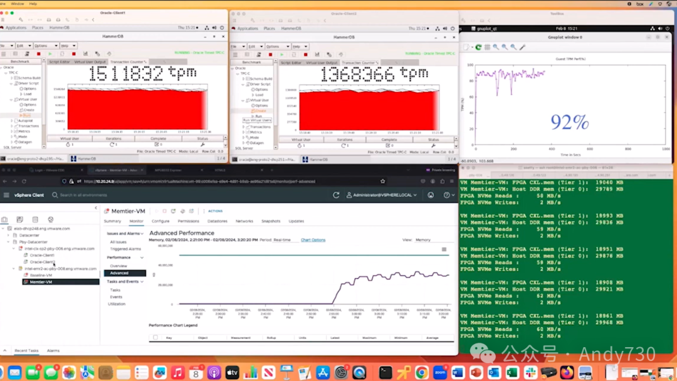The width and height of the screenshot is (677, 381).
Task: Open vSphere help question-mark icon
Action: pyautogui.click(x=447, y=195)
